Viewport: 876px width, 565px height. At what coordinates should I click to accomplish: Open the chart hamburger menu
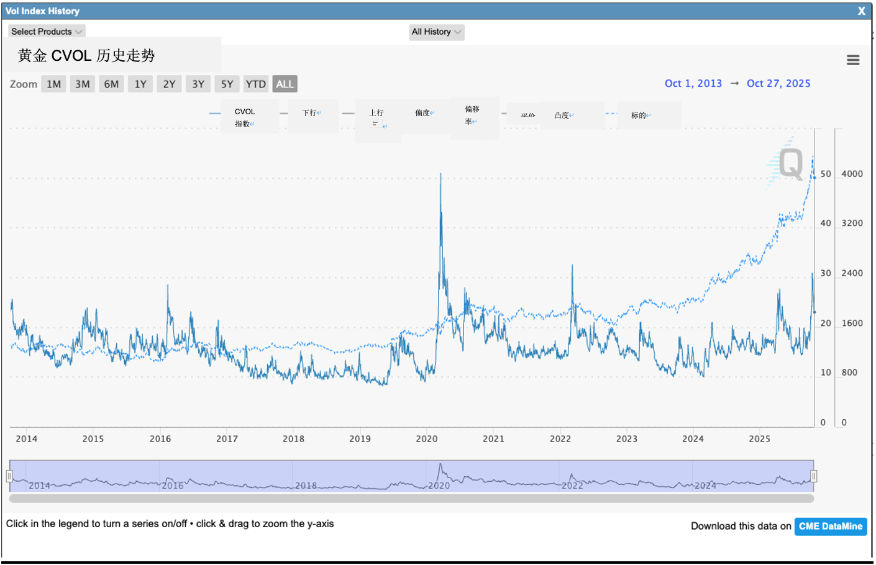tap(852, 60)
